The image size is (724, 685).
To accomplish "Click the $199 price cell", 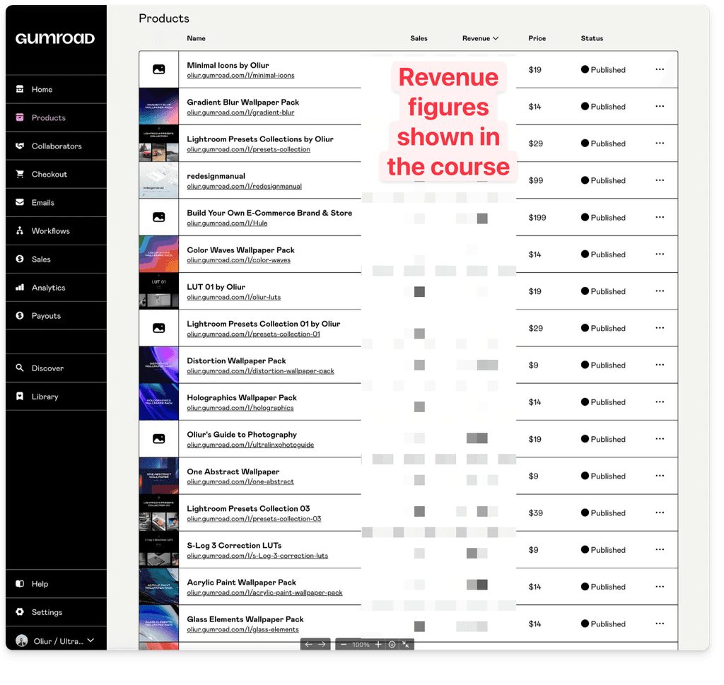I will pos(537,218).
